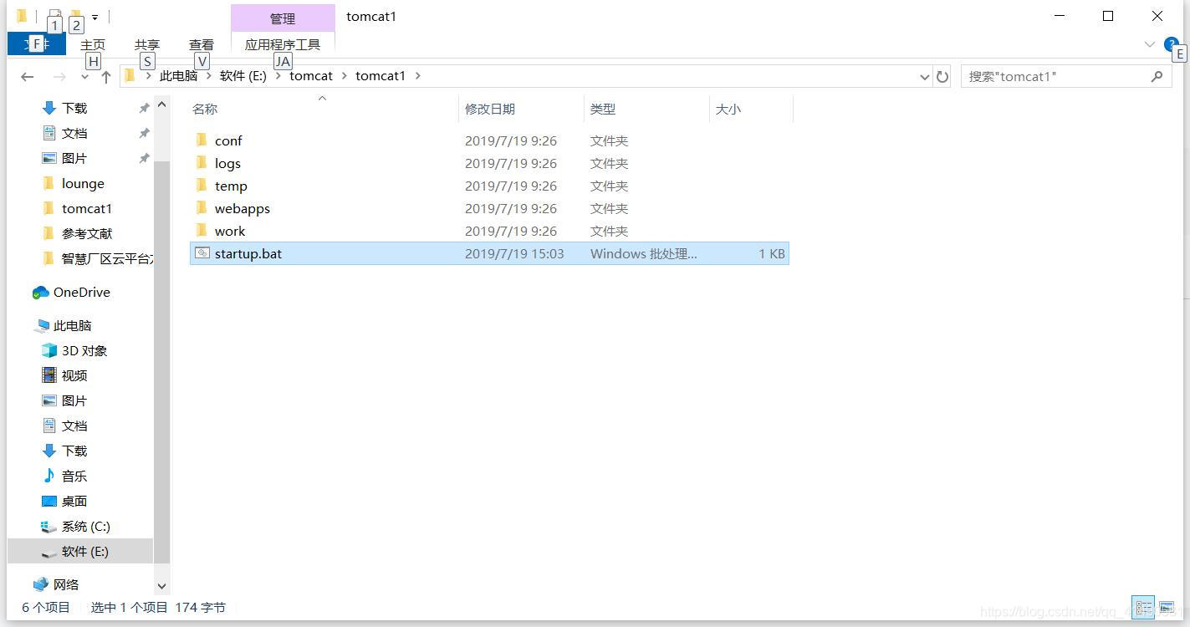Viewport: 1190px width, 627px height.
Task: Expand the chevron after tomcat1 breadcrumb
Action: click(418, 76)
